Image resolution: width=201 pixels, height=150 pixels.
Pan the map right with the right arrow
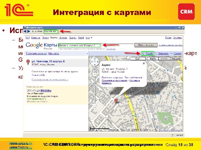[x=97, y=62]
